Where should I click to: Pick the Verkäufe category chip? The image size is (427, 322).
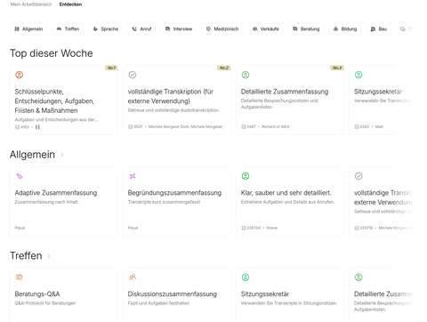tap(265, 29)
